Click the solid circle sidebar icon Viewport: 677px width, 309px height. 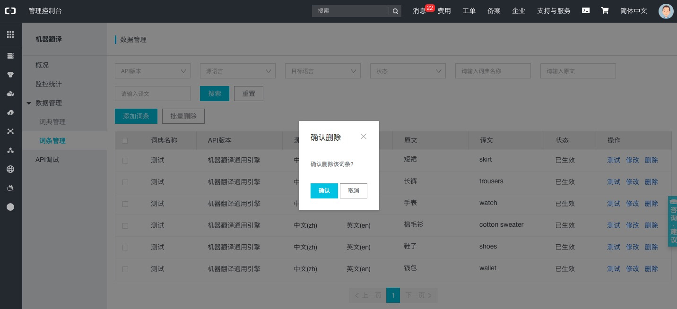[x=10, y=207]
